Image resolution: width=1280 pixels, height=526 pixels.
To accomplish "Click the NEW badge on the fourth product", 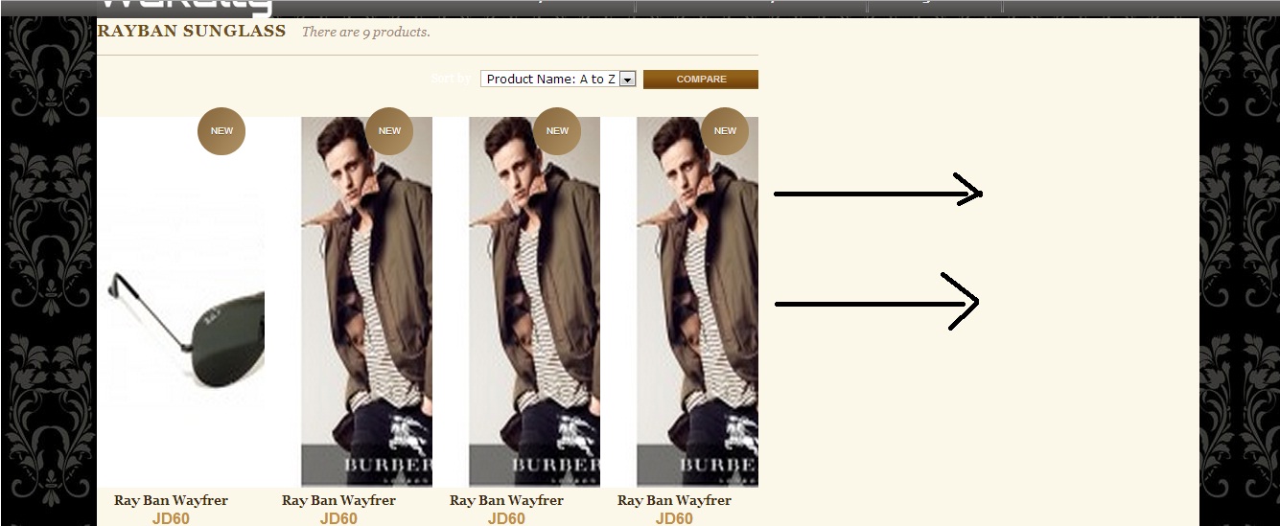I will point(725,131).
